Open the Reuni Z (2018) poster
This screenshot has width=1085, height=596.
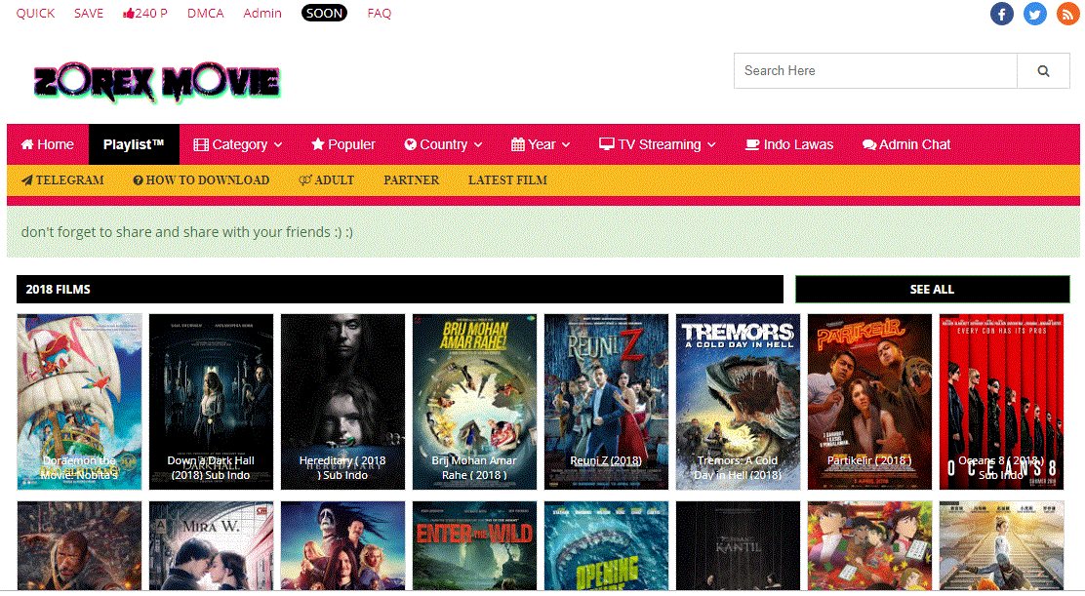click(606, 402)
